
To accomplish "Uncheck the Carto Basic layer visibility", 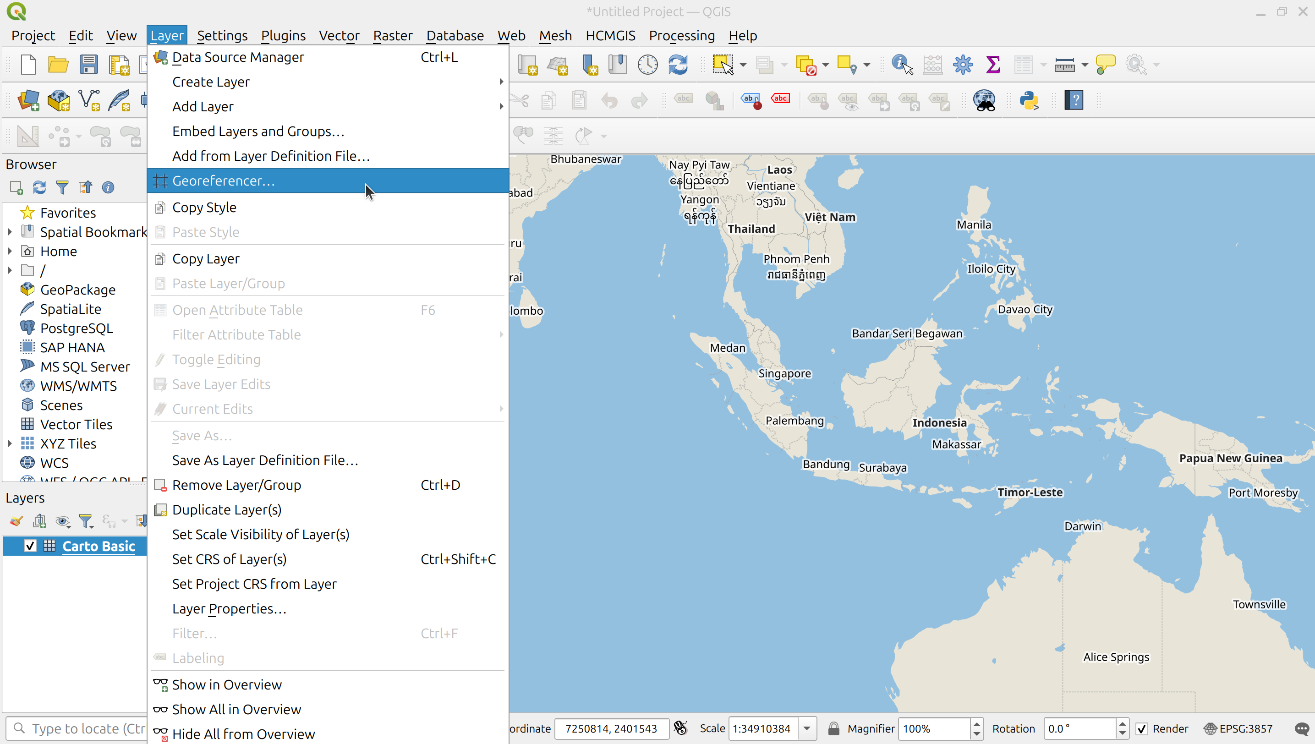I will [x=30, y=546].
